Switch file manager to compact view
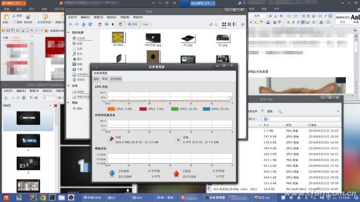The height and width of the screenshot is (202, 360). pyautogui.click(x=234, y=24)
